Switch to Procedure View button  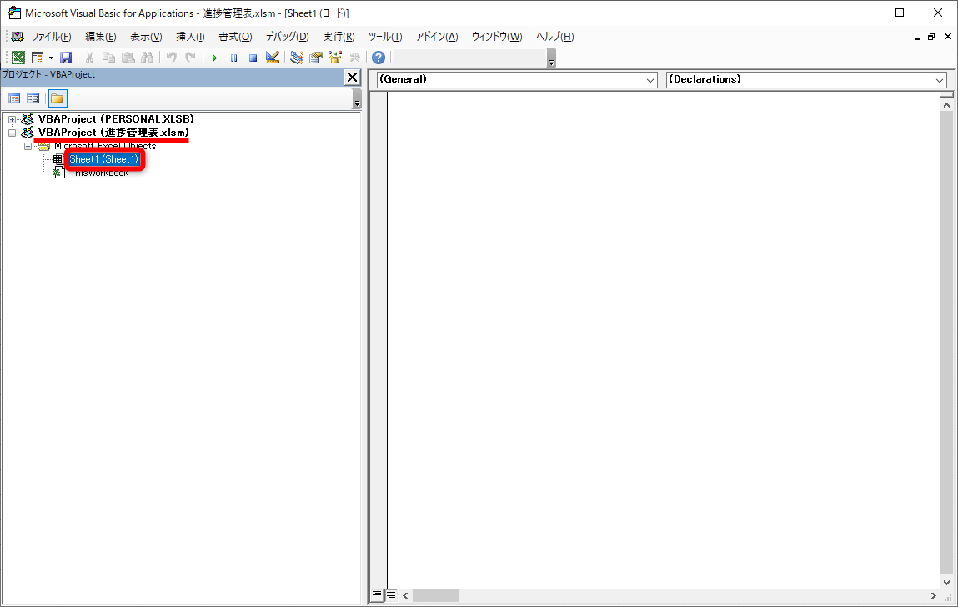377,594
